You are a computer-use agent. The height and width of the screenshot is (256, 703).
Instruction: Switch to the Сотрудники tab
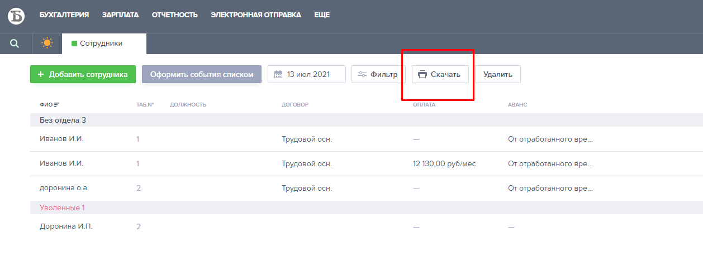click(x=101, y=44)
